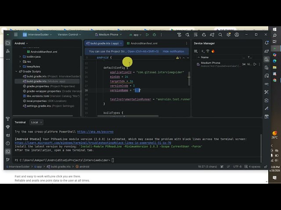Close the Local terminal tab

(41, 122)
